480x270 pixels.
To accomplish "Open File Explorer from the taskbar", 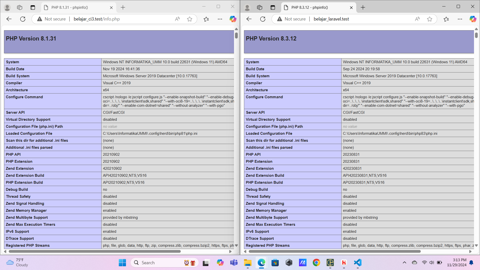I will (247, 262).
